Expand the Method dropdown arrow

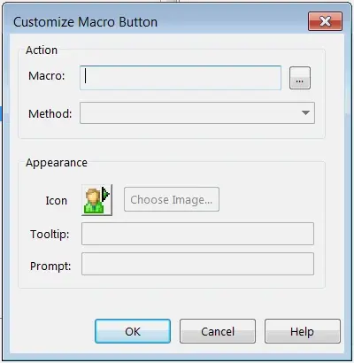click(x=305, y=112)
